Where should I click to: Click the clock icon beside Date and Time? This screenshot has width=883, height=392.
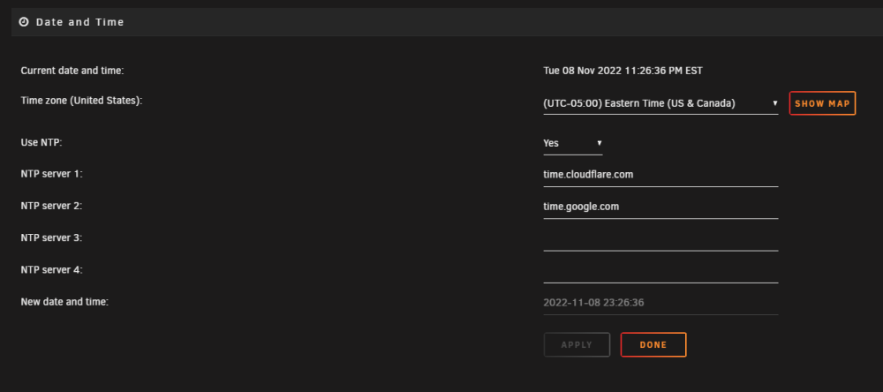click(x=24, y=22)
